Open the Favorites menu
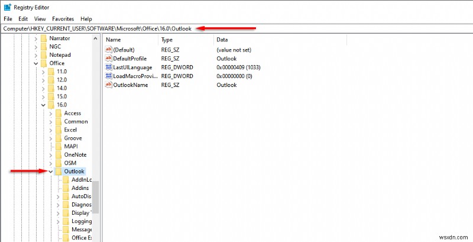This screenshot has width=473, height=242. (63, 19)
